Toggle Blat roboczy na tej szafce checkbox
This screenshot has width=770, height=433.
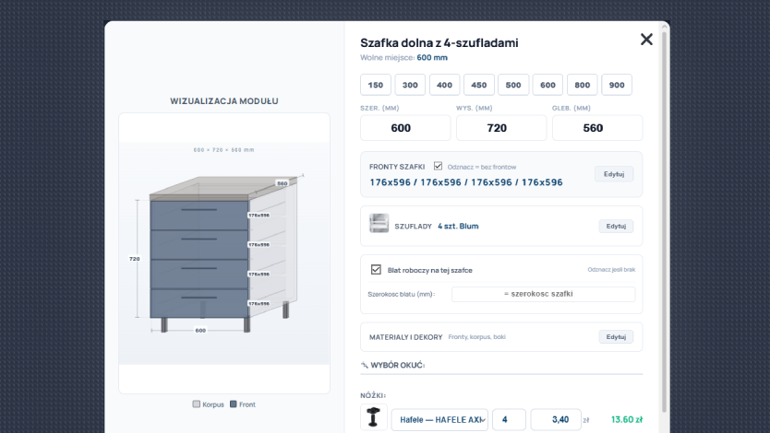376,269
